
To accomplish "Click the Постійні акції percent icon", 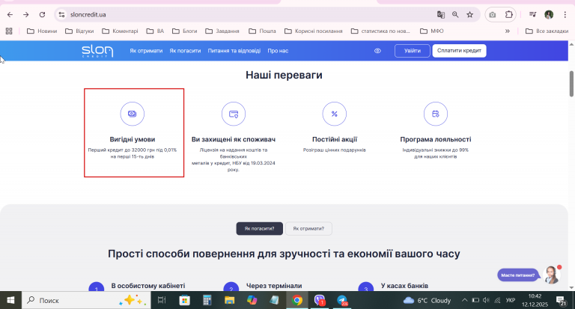I will (x=335, y=114).
